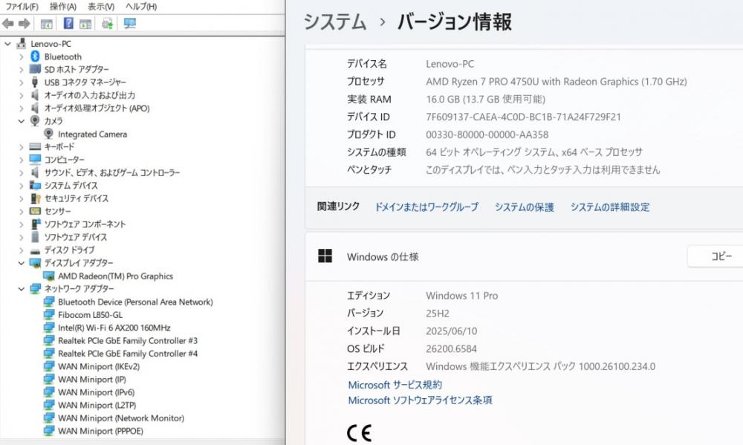Click the blue Help question-mark toolbar icon
743x445 pixels.
(x=68, y=23)
